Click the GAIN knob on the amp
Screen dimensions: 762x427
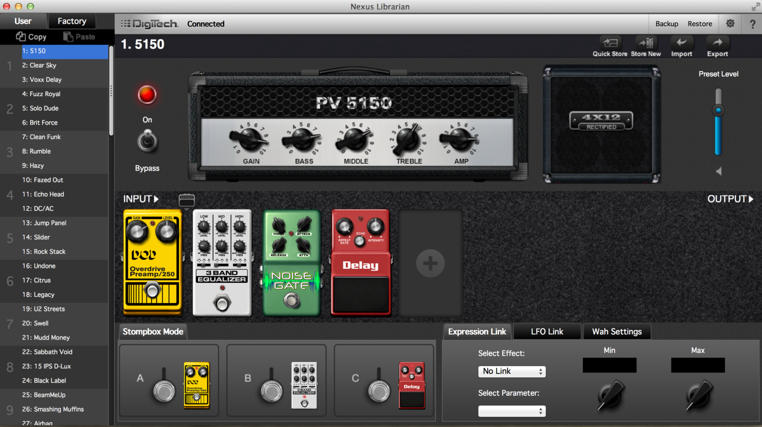click(x=249, y=139)
